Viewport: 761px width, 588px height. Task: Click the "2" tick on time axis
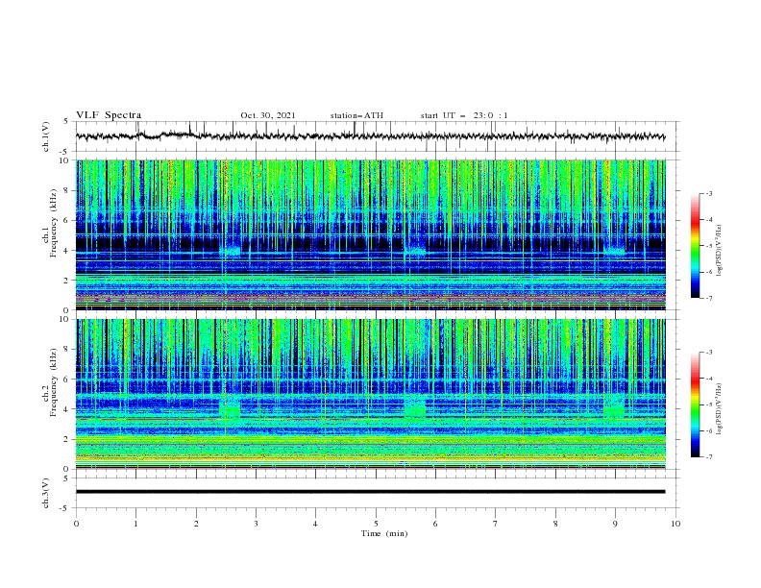pyautogui.click(x=196, y=524)
